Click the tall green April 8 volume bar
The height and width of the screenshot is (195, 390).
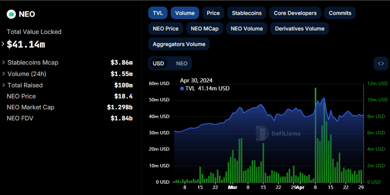[315, 136]
